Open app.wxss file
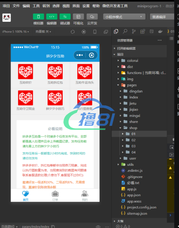The width and height of the screenshot is (179, 228). [139, 201]
